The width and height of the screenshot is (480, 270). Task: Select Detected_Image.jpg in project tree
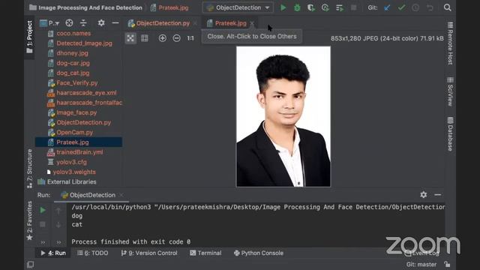point(84,43)
